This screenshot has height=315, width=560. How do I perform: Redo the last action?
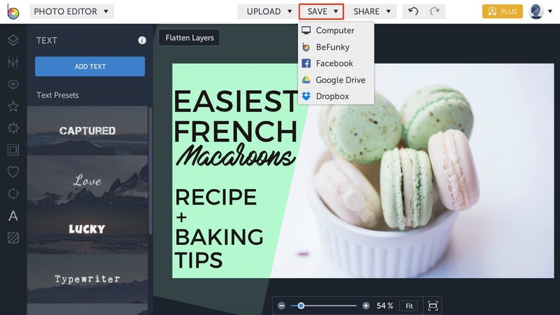435,11
